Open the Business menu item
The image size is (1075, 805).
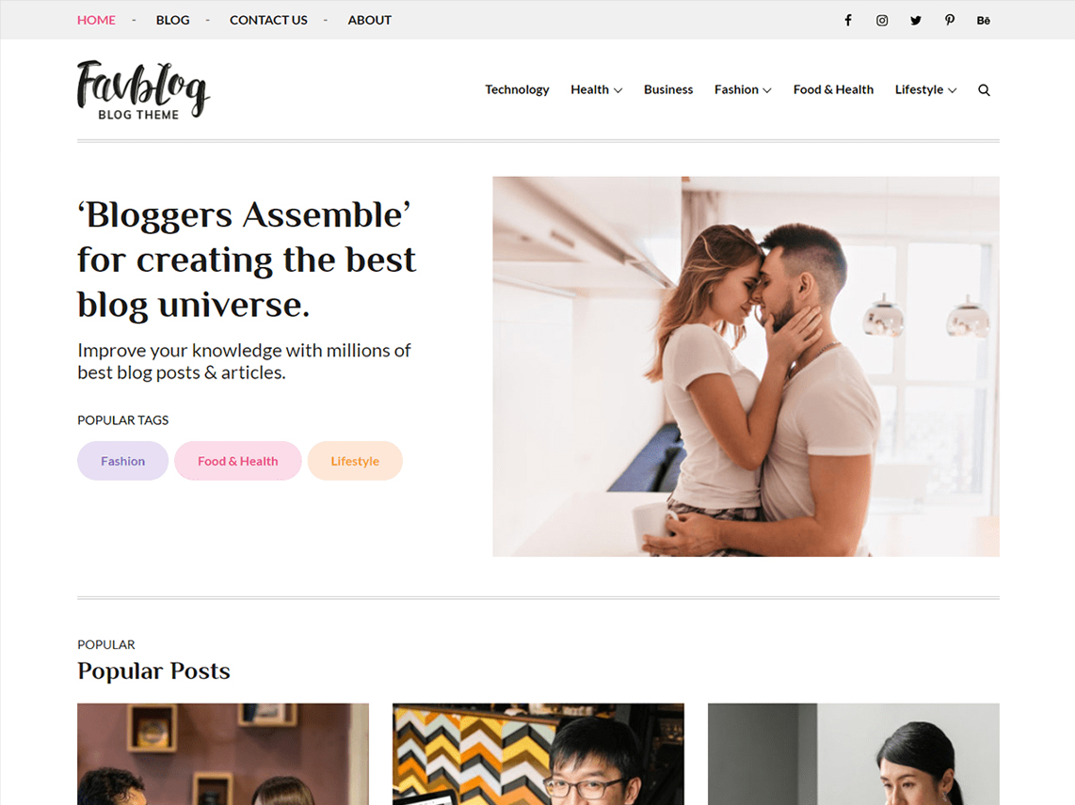[x=668, y=89]
